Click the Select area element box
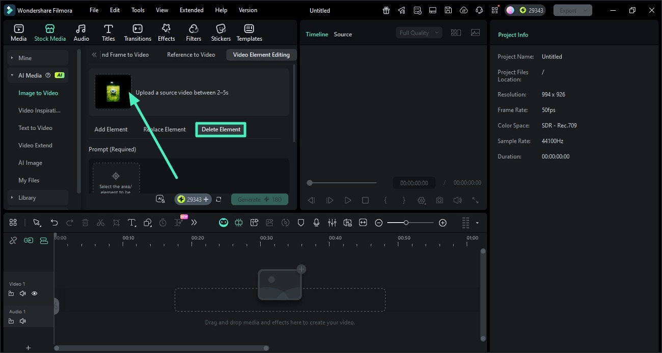662x353 pixels. (116, 178)
